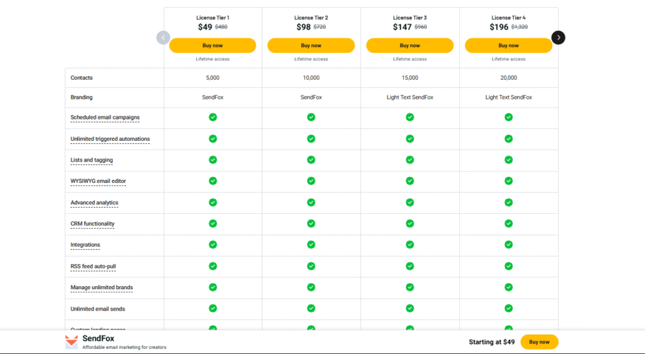
Task: Click the Tier 1 checkmark for Scheduled email campaigns
Action: pos(213,117)
